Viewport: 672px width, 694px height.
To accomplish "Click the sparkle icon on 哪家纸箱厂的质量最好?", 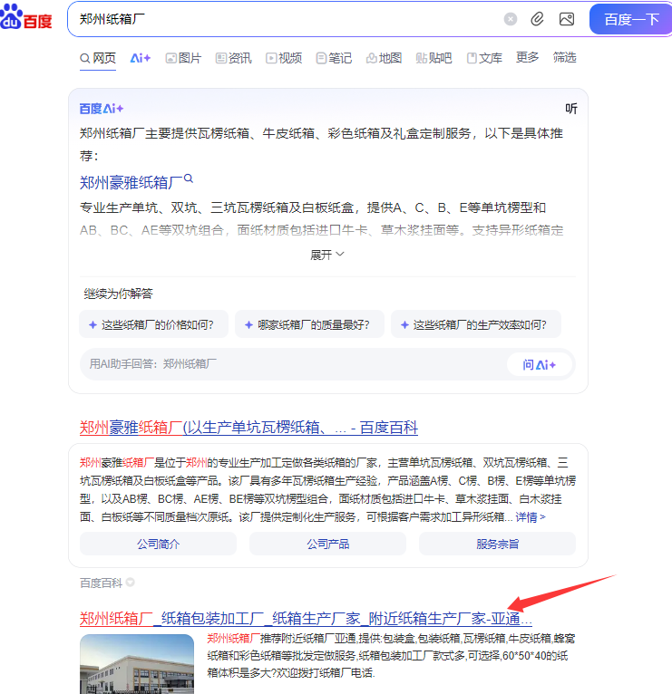I will point(249,325).
